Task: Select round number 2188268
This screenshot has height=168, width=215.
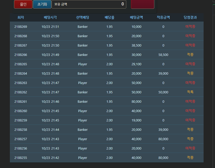Action: tap(21, 36)
